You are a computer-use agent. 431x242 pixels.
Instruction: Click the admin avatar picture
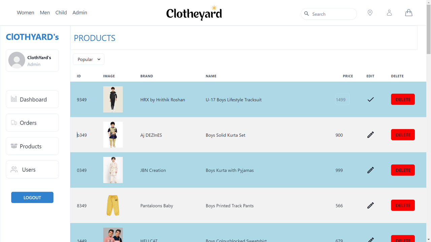click(17, 60)
